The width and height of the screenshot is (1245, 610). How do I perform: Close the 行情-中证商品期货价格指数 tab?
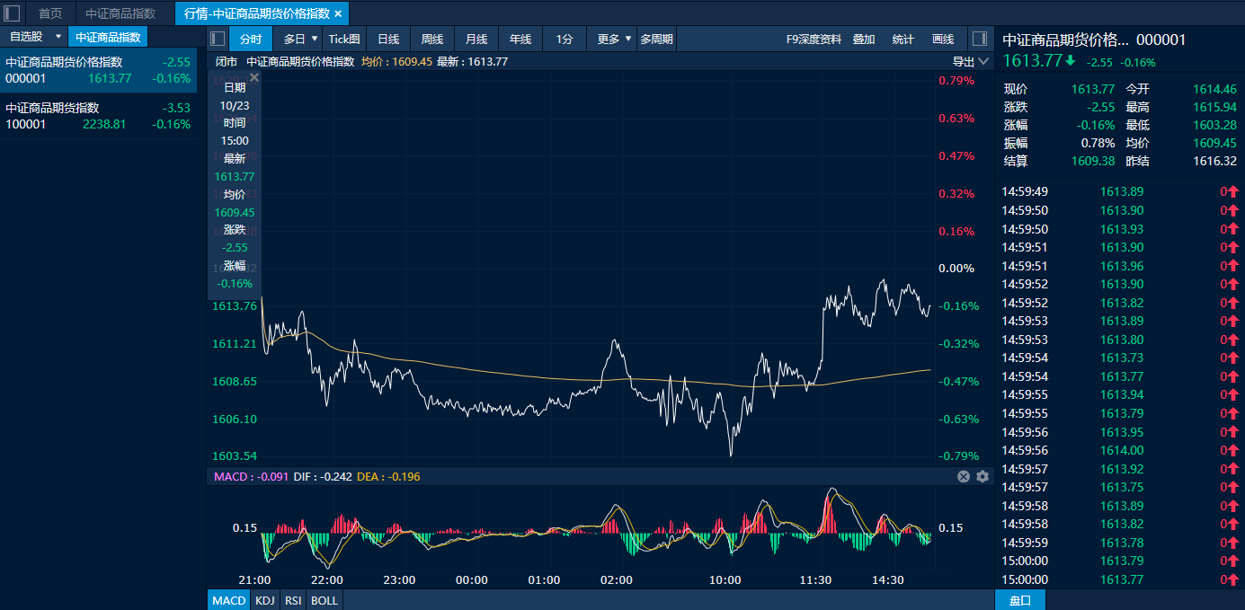point(338,13)
